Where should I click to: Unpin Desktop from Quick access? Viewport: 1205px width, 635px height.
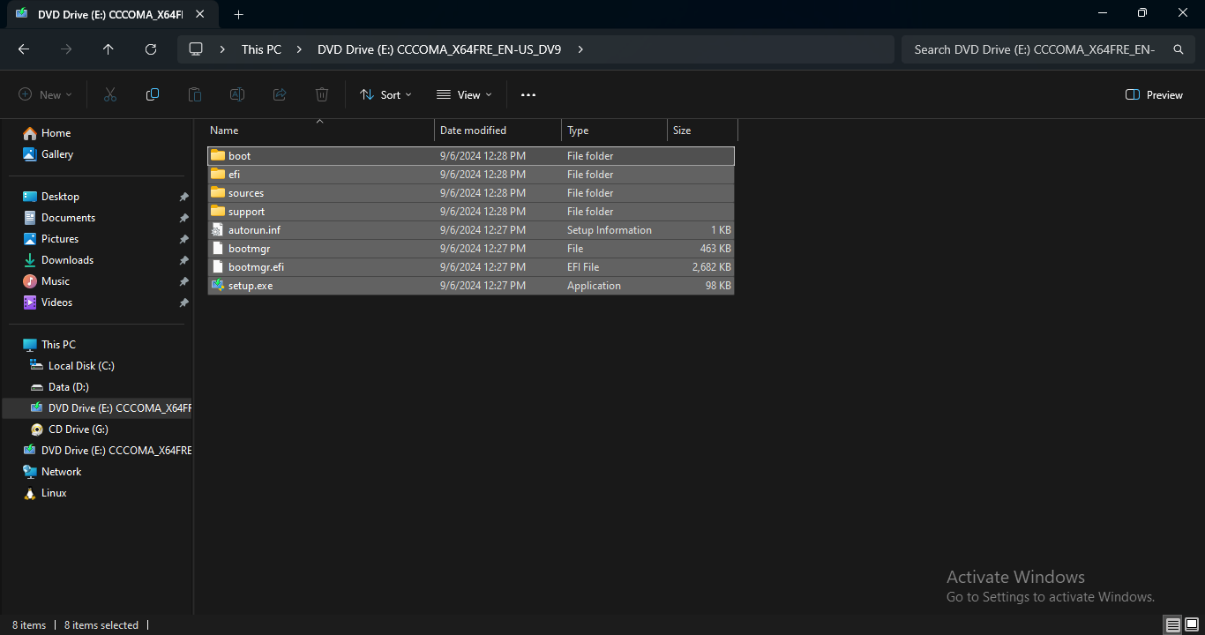[183, 197]
